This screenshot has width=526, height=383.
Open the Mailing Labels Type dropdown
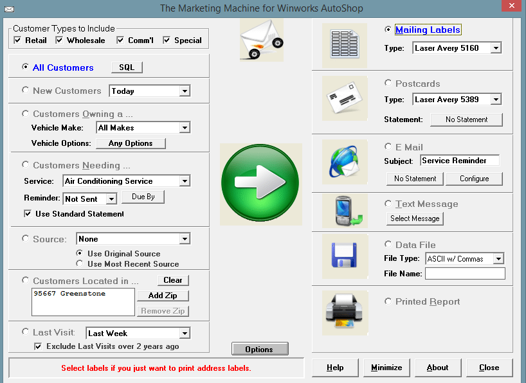[x=495, y=48]
